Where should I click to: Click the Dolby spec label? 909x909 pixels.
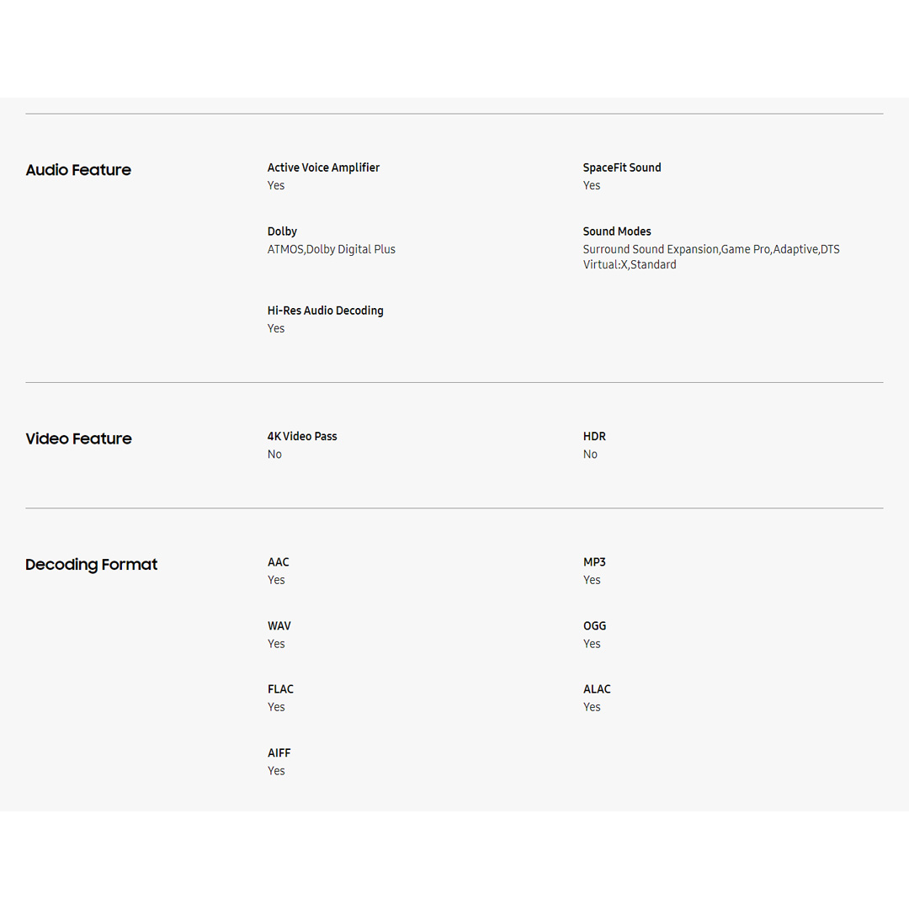pyautogui.click(x=282, y=231)
